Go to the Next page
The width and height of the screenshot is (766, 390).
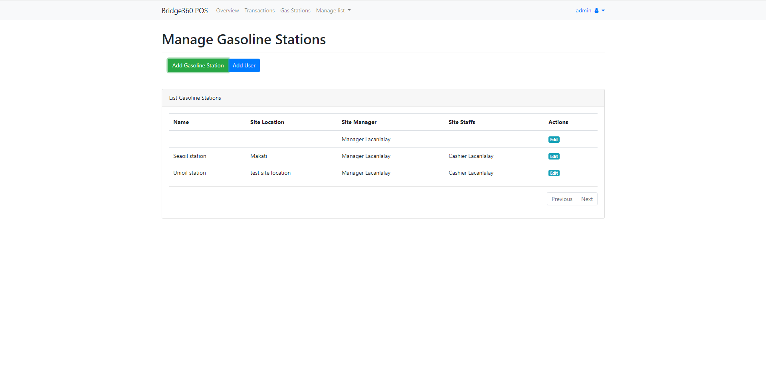pyautogui.click(x=587, y=199)
